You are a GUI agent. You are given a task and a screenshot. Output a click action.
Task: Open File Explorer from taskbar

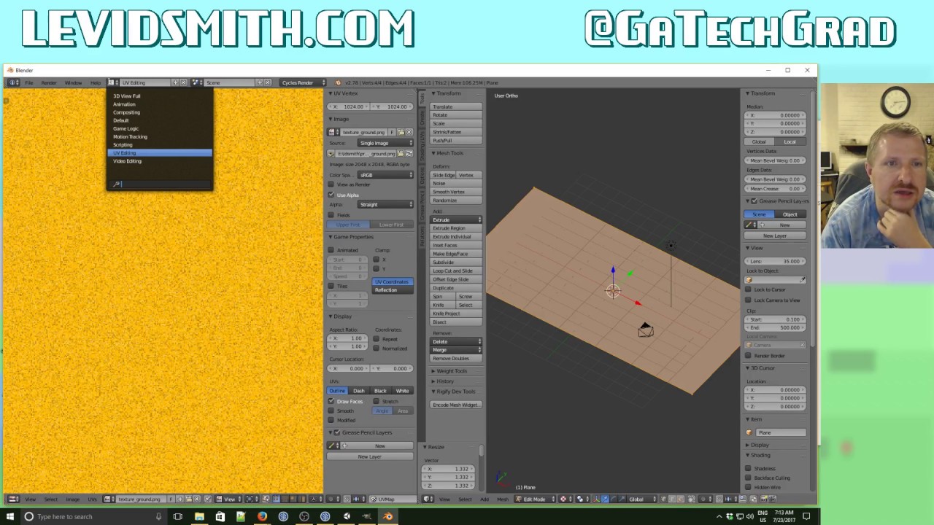click(199, 516)
